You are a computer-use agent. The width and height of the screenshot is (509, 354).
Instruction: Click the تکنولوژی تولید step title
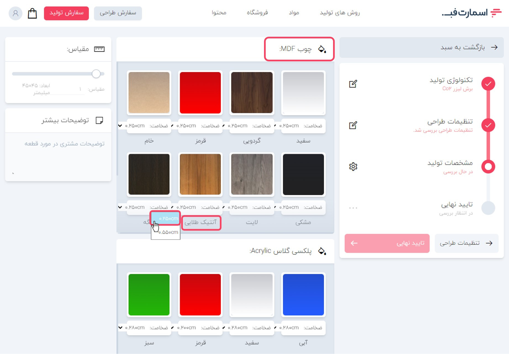click(451, 80)
